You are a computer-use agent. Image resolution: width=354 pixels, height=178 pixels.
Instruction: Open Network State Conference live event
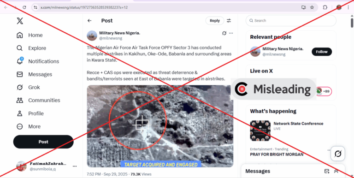coord(299,124)
